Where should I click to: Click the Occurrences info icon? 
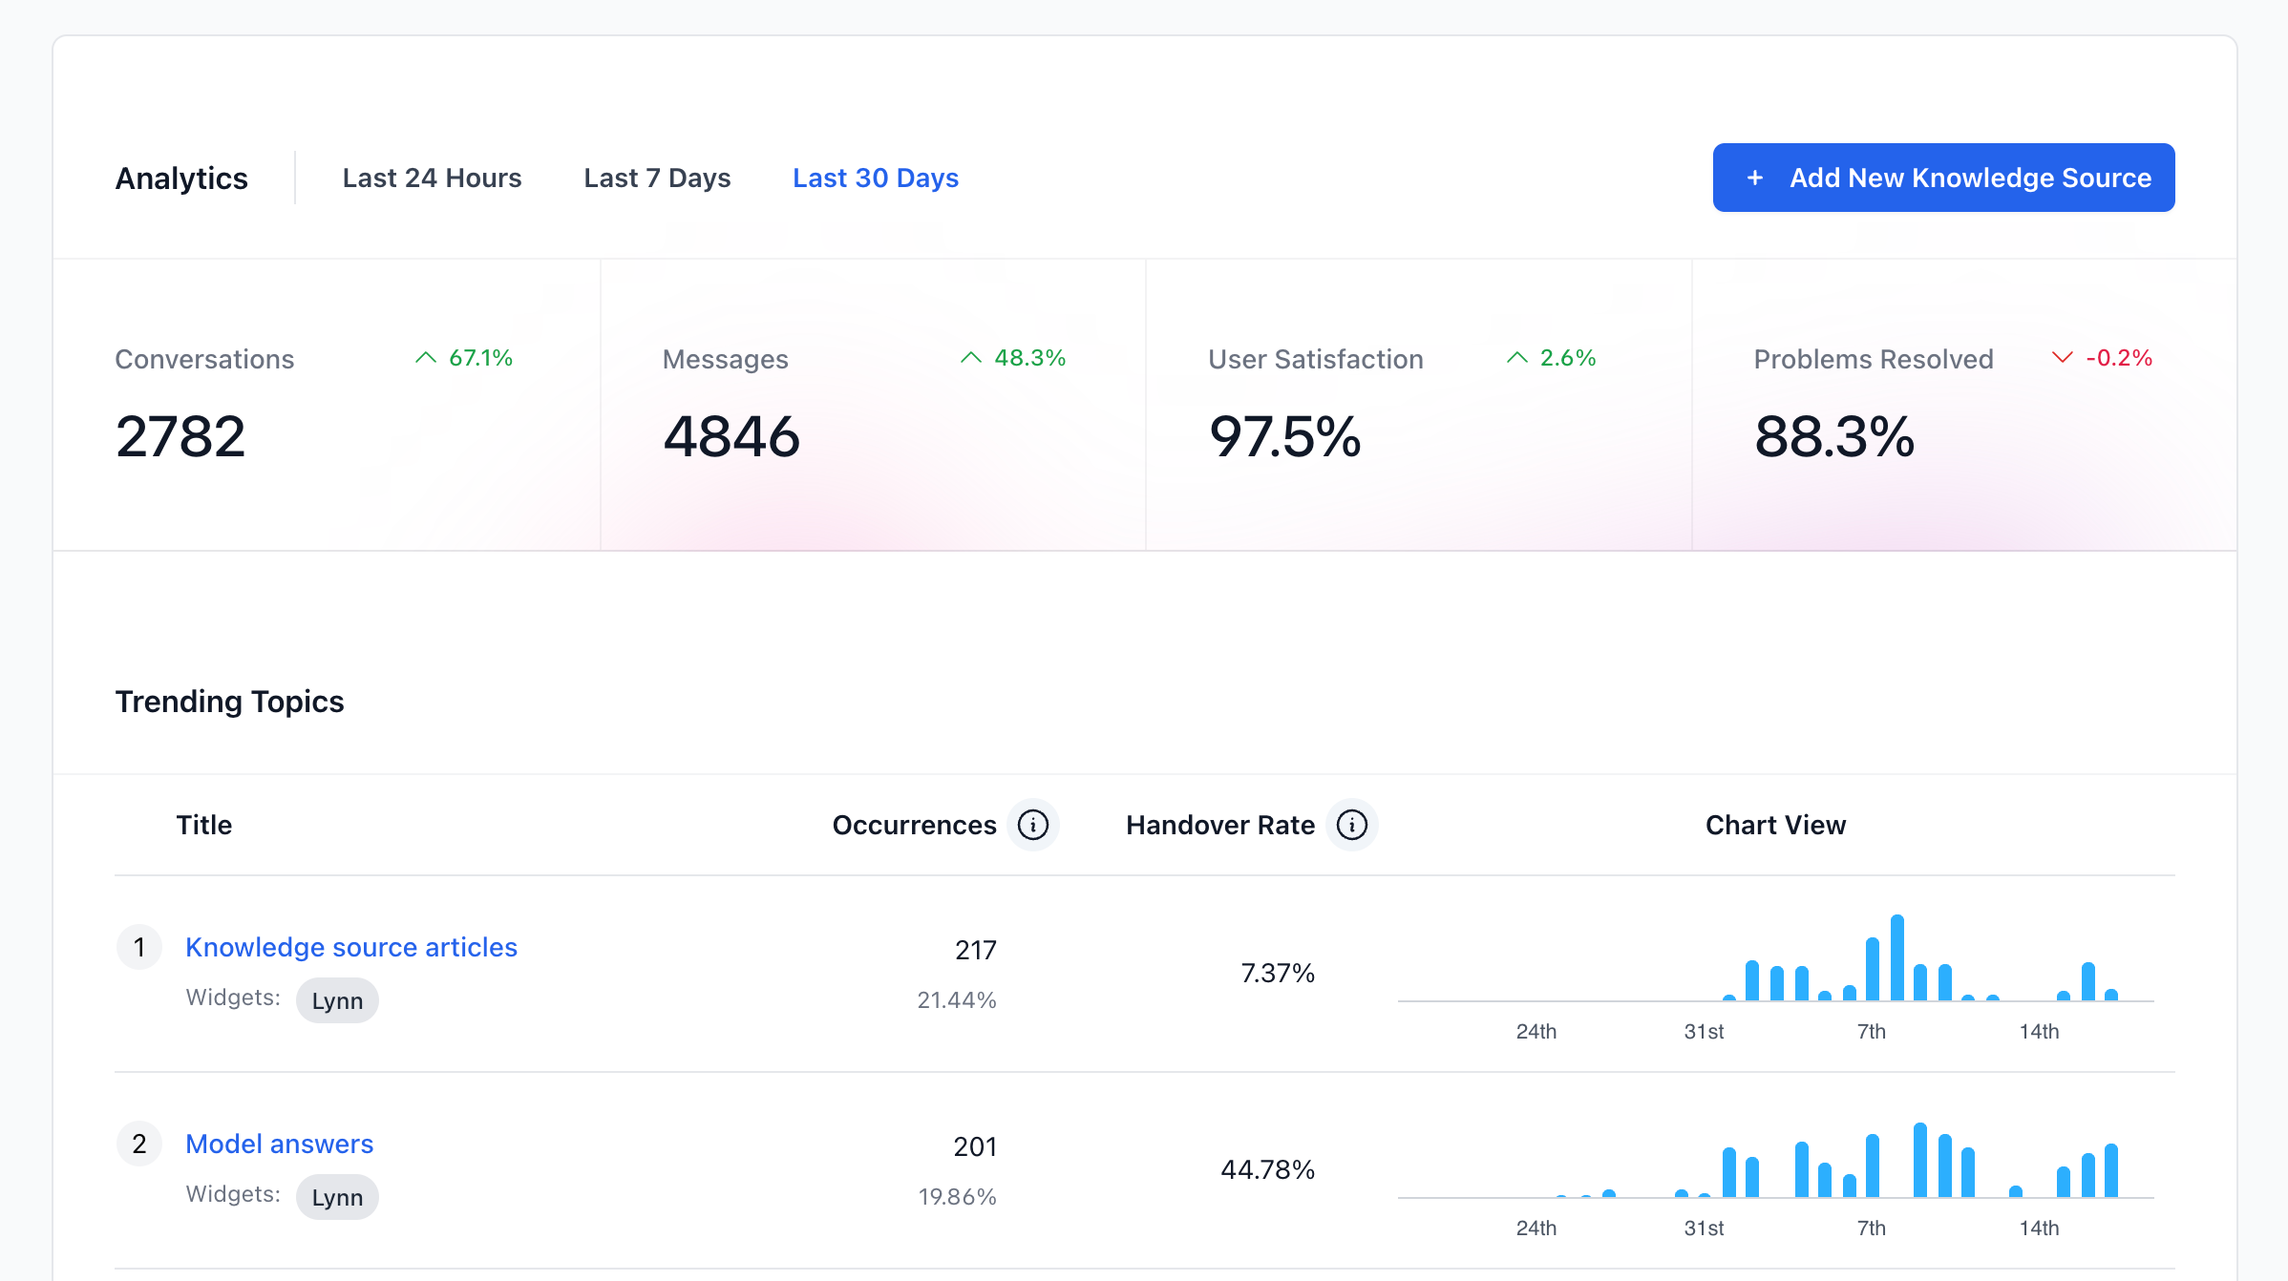[x=1032, y=825]
